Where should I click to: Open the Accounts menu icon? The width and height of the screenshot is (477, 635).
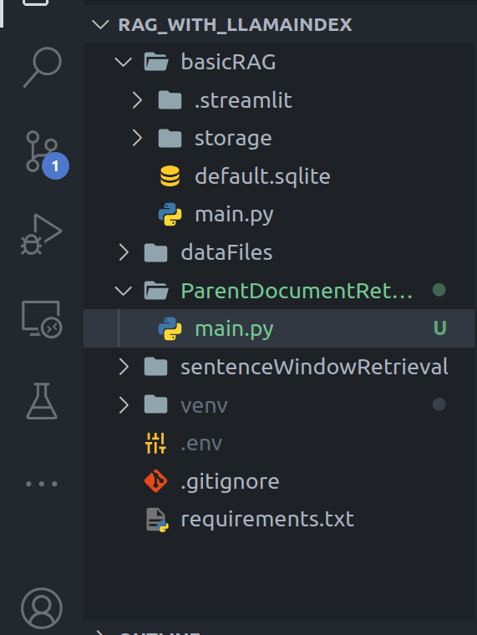coord(42,608)
